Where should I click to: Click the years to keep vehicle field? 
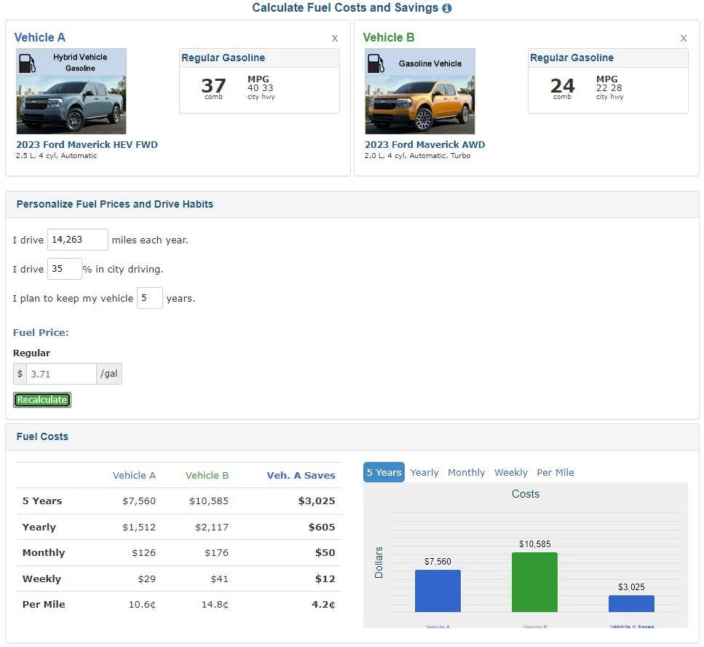click(149, 298)
